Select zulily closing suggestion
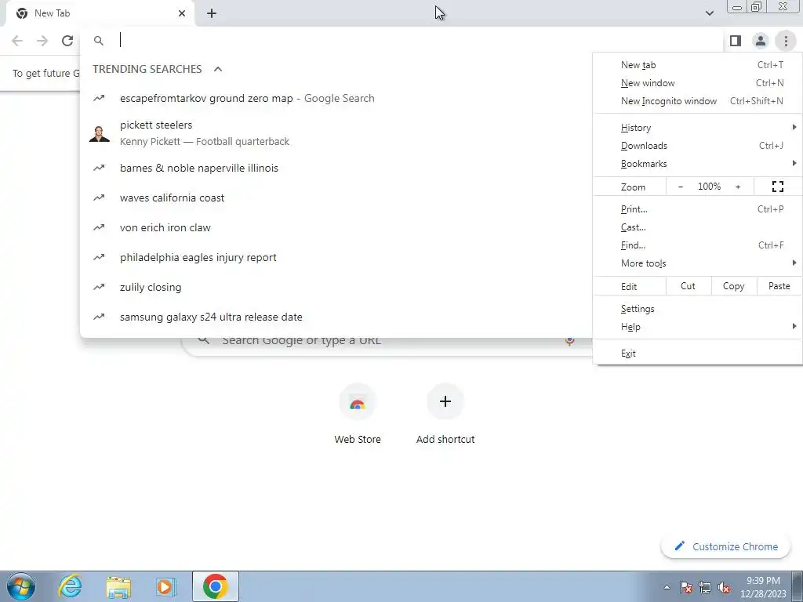Viewport: 803px width, 602px height. pyautogui.click(x=336, y=287)
